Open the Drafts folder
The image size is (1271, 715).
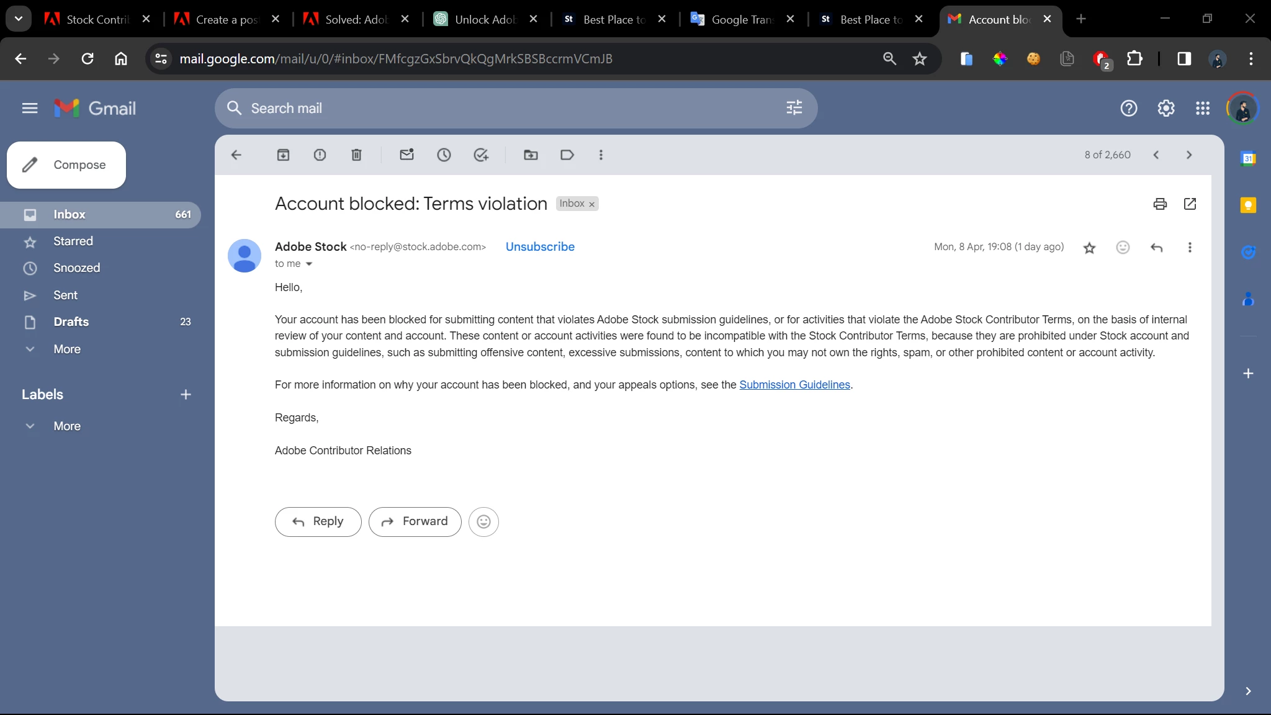[71, 322]
